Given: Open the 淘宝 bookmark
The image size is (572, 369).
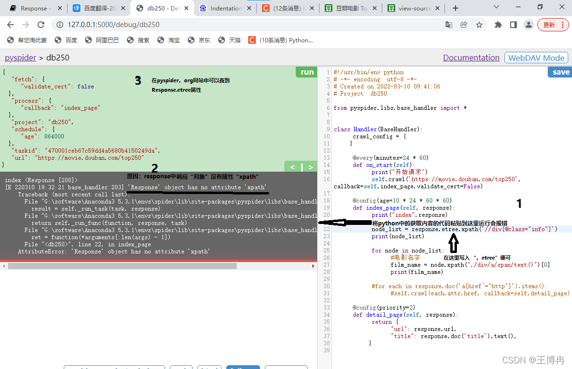Looking at the screenshot, I should click(169, 40).
